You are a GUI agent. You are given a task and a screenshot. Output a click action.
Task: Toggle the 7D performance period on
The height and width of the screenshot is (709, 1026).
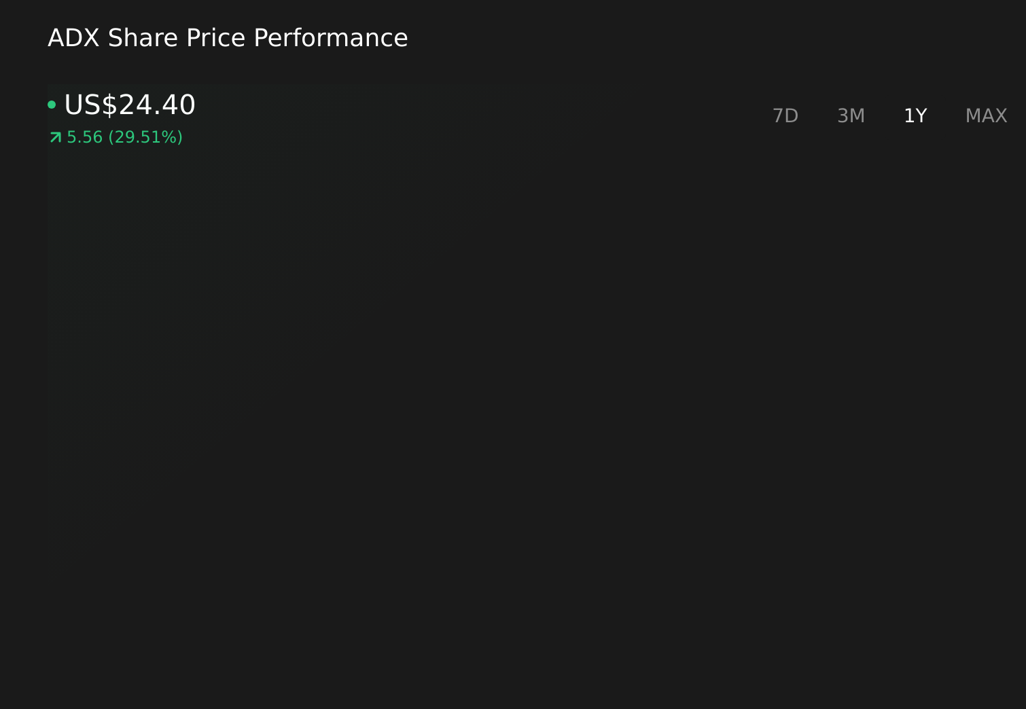785,115
